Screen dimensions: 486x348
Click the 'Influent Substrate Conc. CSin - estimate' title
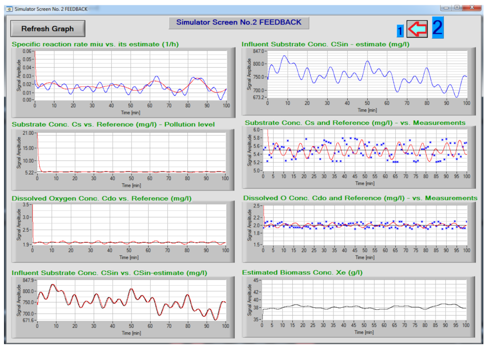coord(326,44)
